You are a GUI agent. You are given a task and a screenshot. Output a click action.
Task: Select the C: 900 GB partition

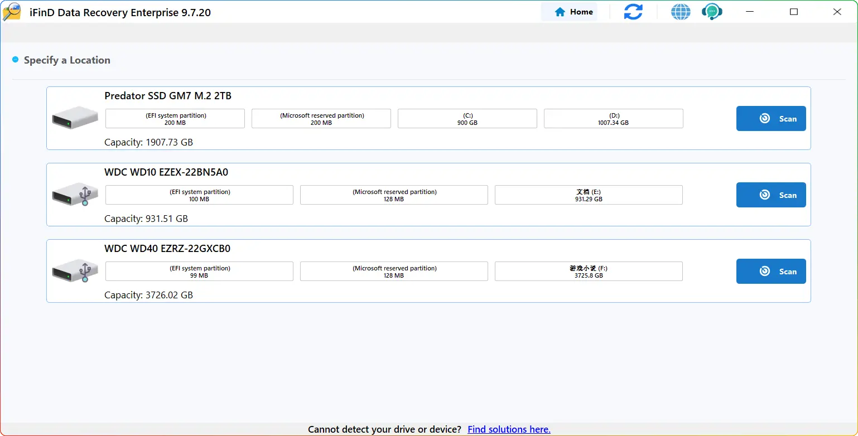click(x=467, y=119)
